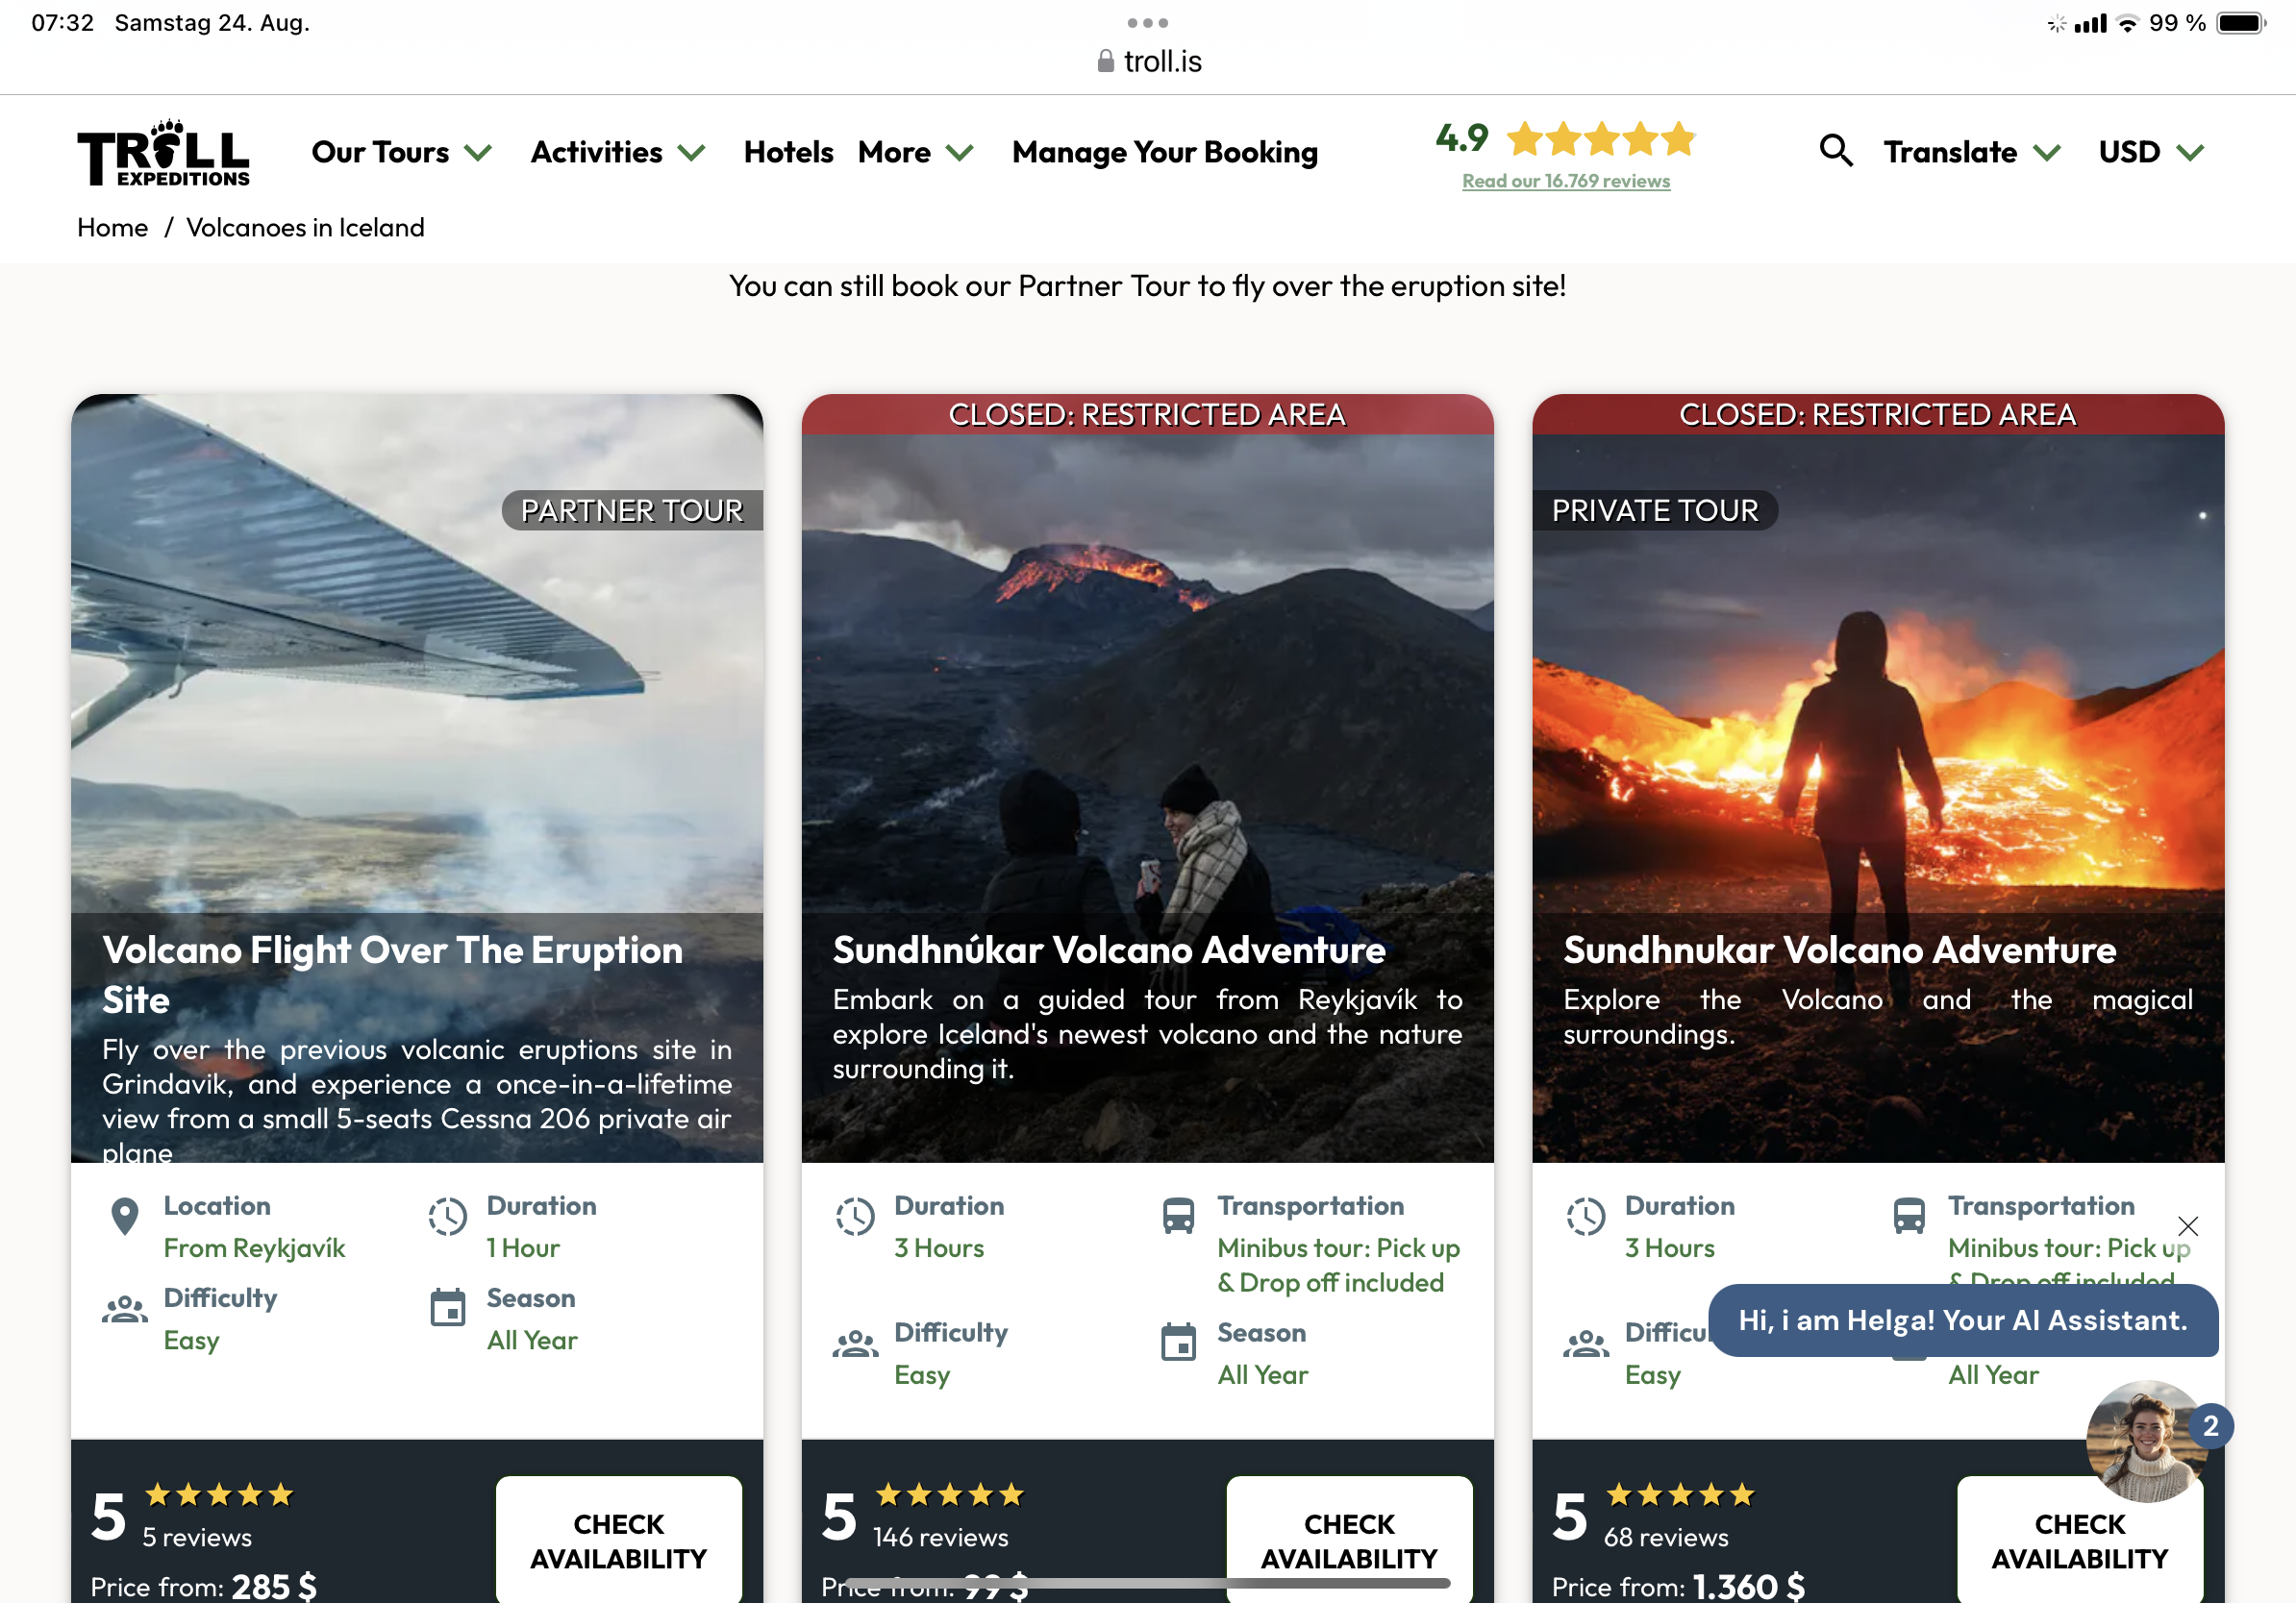The width and height of the screenshot is (2296, 1603).
Task: Click the minibus icon on Private Tour card
Action: click(x=1909, y=1217)
